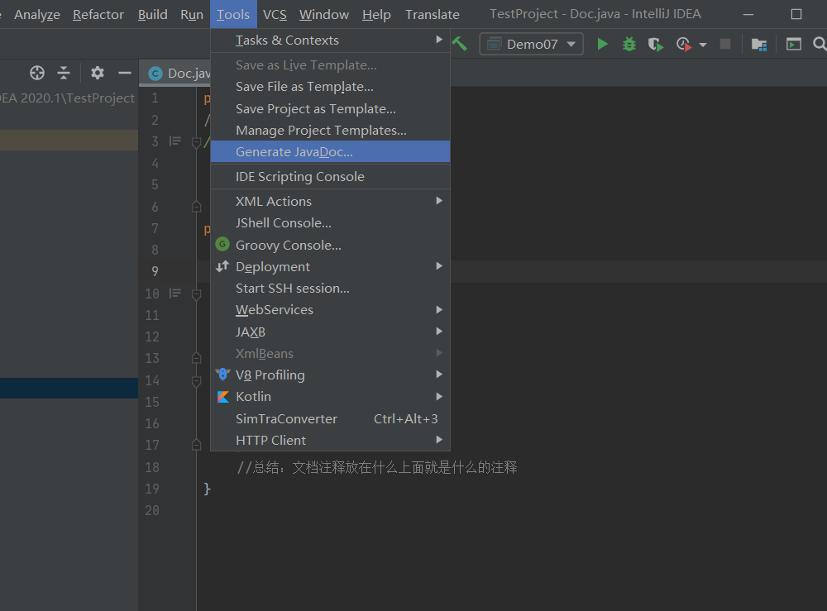
Task: Click the Collapse All icon in project panel
Action: [x=64, y=73]
